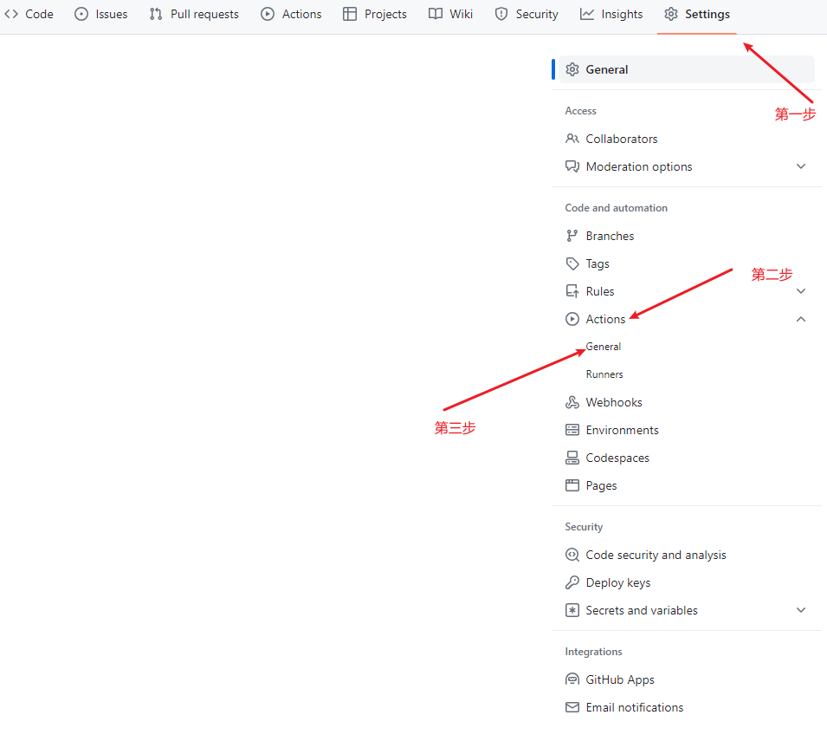Click the hubot icon beside GitHub Apps

[x=572, y=679]
